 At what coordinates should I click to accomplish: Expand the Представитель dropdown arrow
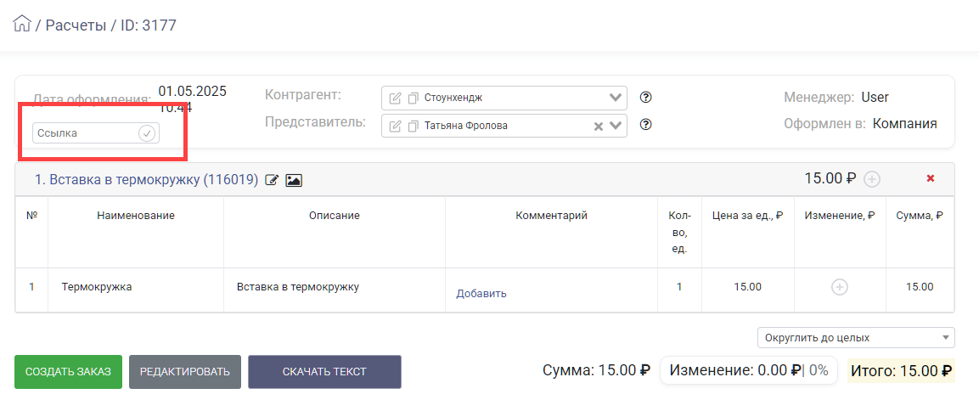click(x=616, y=126)
